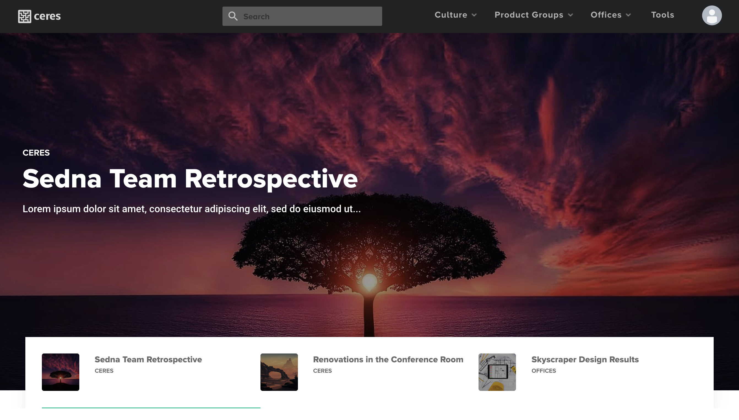The width and height of the screenshot is (739, 420).
Task: Expand the Product Groups dropdown chevron
Action: 570,15
